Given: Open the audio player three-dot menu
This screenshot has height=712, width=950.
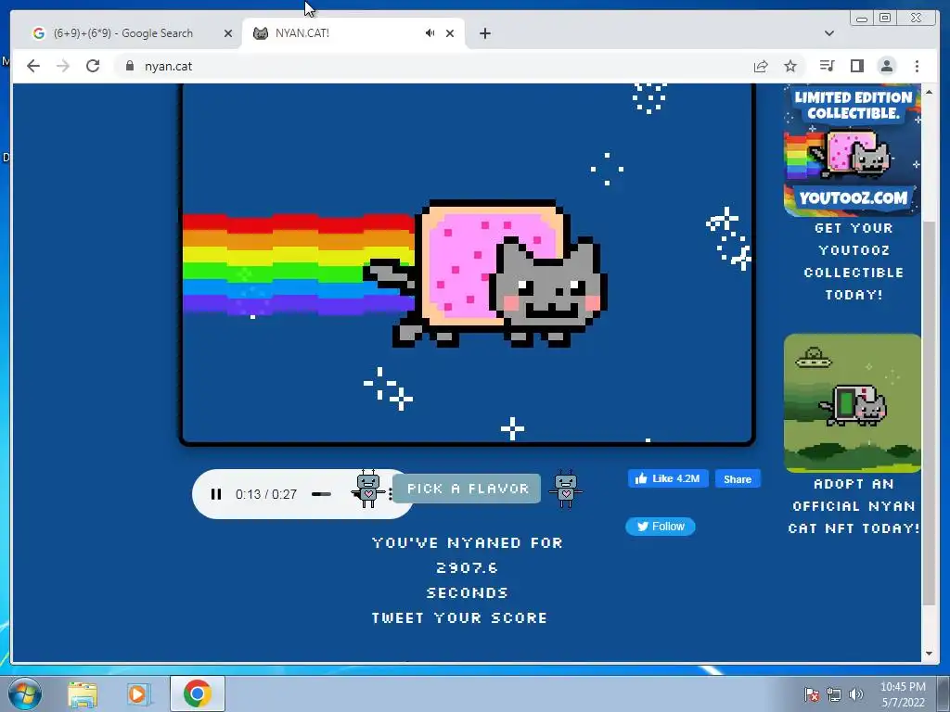Looking at the screenshot, I should coord(391,494).
